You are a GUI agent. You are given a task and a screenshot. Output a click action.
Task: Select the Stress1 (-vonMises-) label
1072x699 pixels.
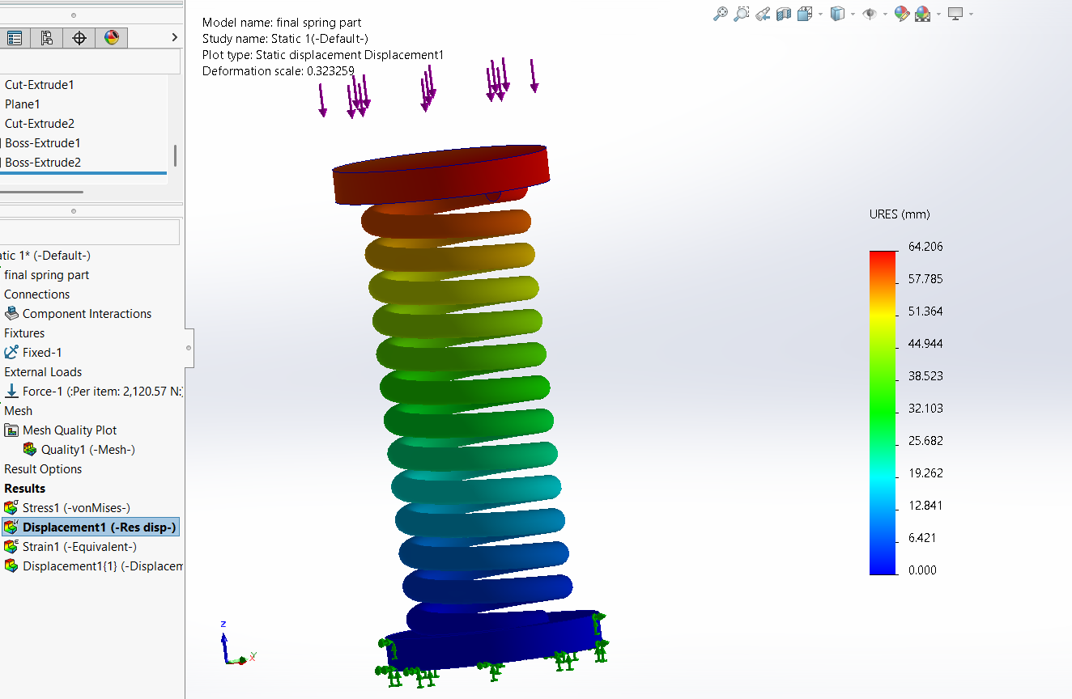tap(76, 508)
